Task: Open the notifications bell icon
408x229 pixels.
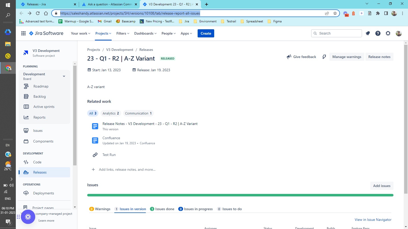Action: [x=368, y=33]
